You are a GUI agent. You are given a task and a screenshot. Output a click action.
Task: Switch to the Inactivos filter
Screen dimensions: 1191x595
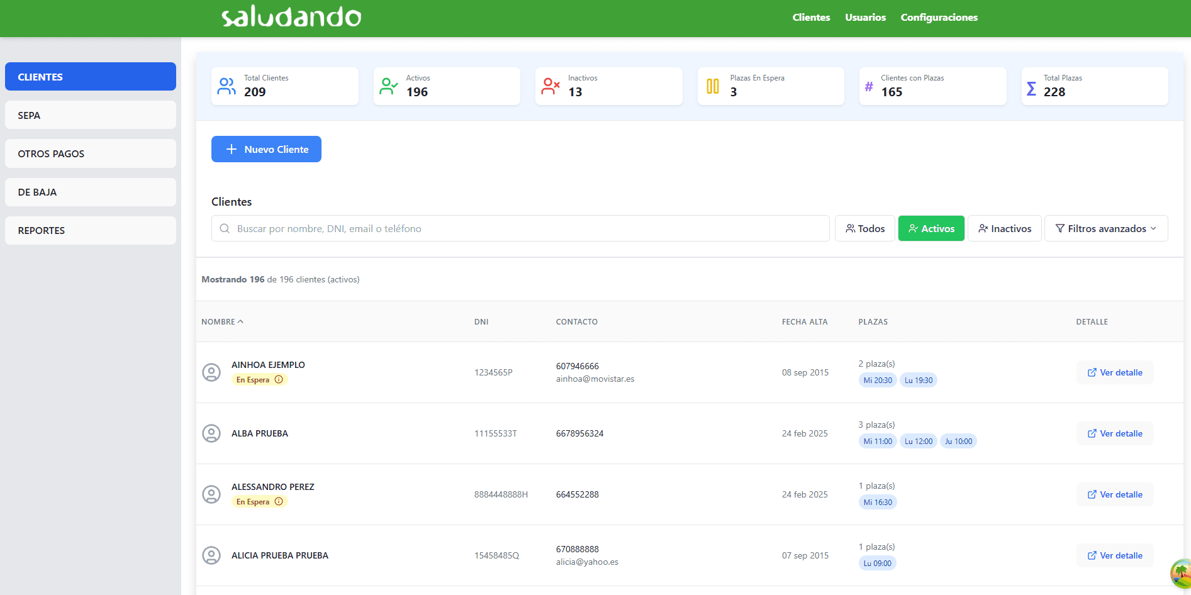tap(1004, 228)
